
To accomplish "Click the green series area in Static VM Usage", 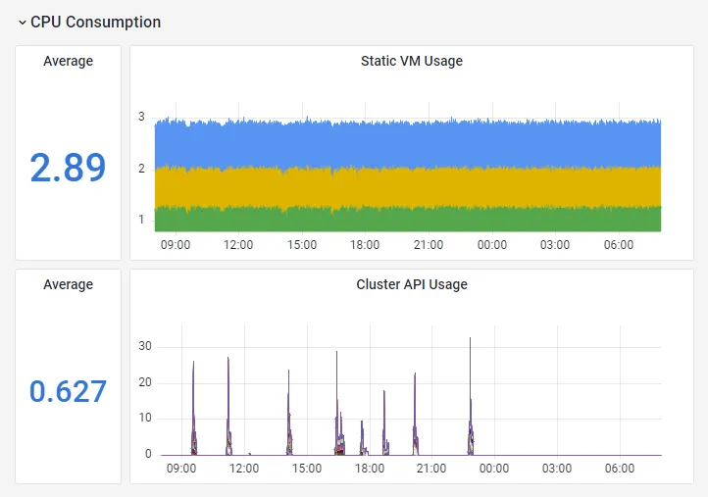I will (408, 220).
